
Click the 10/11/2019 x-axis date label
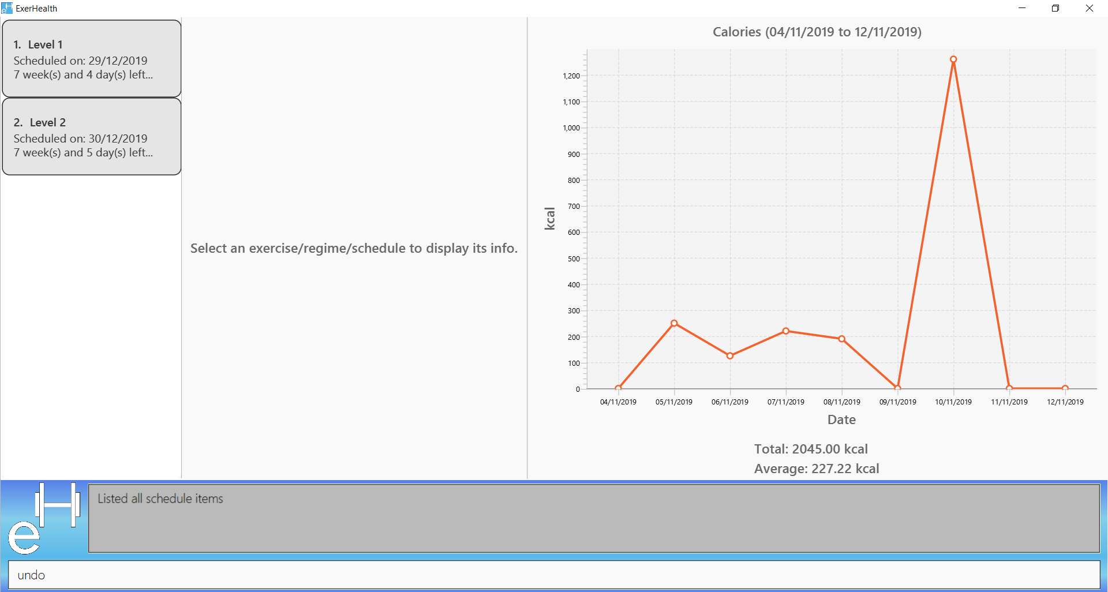point(953,402)
